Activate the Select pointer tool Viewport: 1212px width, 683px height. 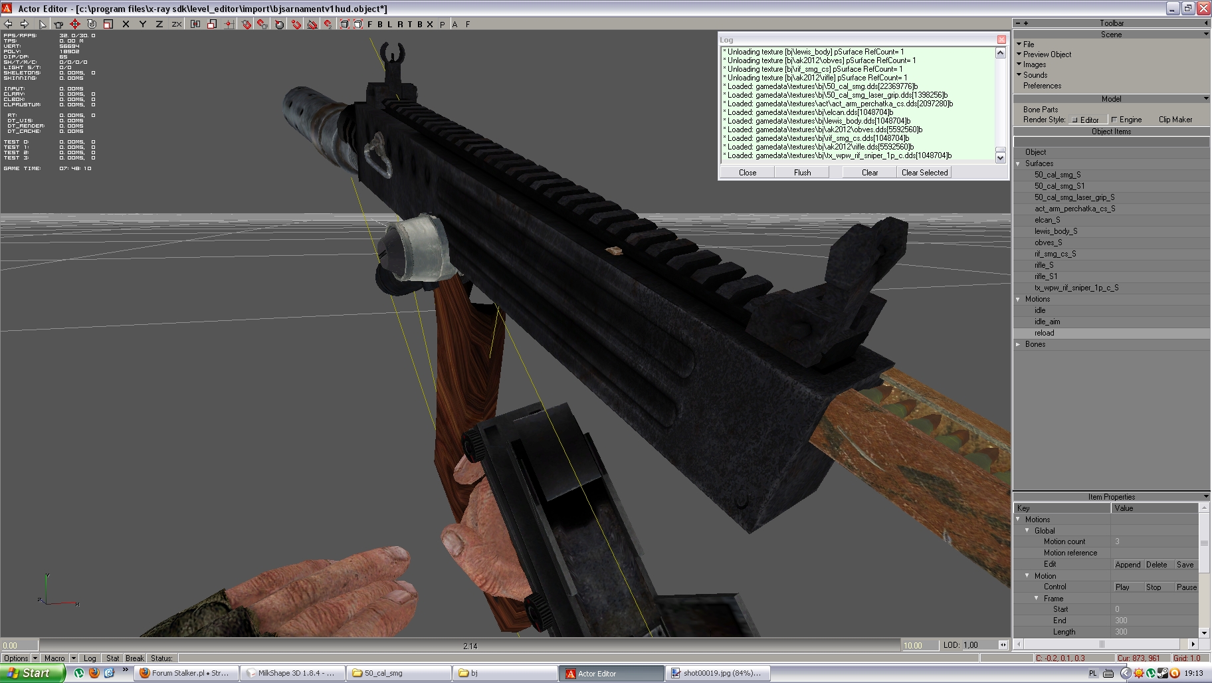pos(42,24)
